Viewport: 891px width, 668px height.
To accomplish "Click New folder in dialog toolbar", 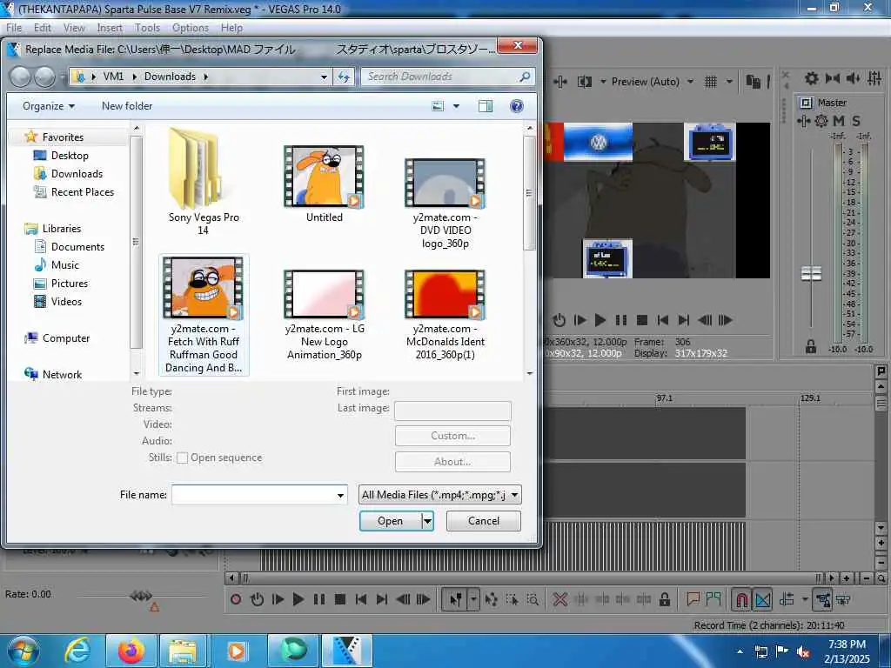I will click(127, 106).
